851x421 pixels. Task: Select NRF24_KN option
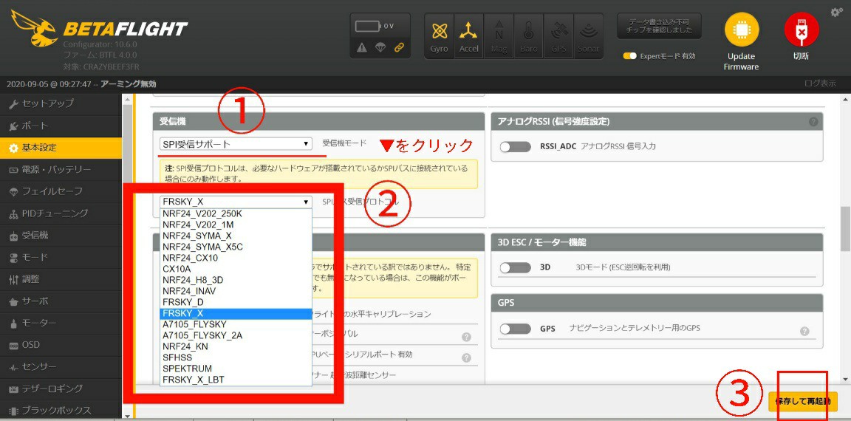[236, 346]
